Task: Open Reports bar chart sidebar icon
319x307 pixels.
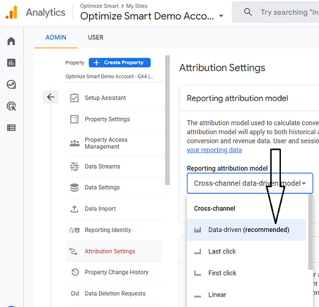Action: tap(11, 63)
